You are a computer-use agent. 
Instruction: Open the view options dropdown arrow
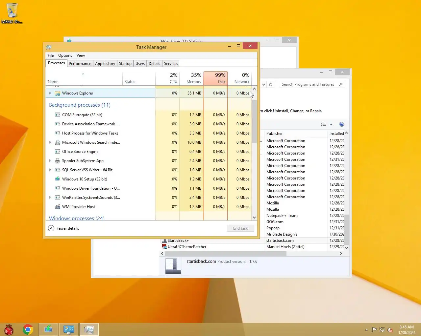coord(331,124)
